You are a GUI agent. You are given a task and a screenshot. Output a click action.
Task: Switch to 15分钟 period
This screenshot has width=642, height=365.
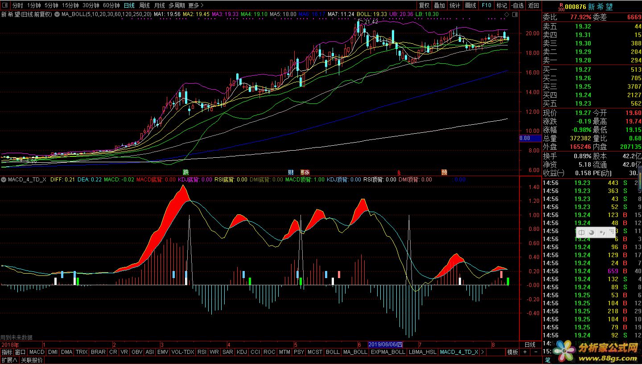point(70,5)
